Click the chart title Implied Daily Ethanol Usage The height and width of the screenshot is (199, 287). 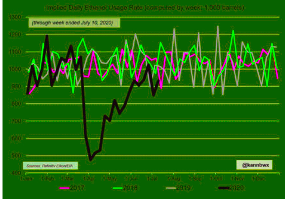145,8
